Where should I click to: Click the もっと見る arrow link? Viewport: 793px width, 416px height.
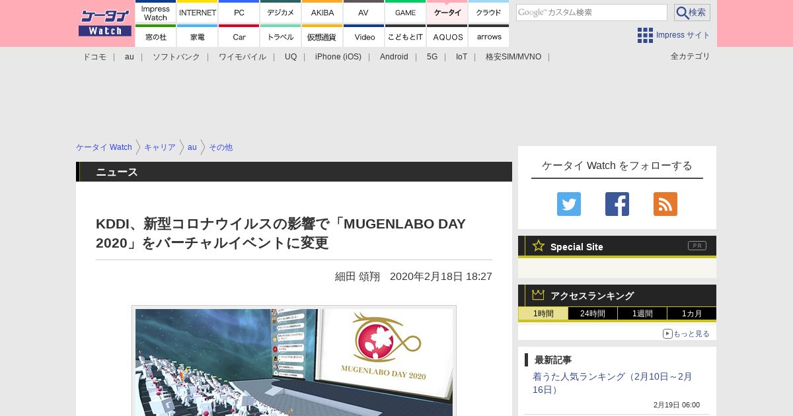(x=687, y=333)
